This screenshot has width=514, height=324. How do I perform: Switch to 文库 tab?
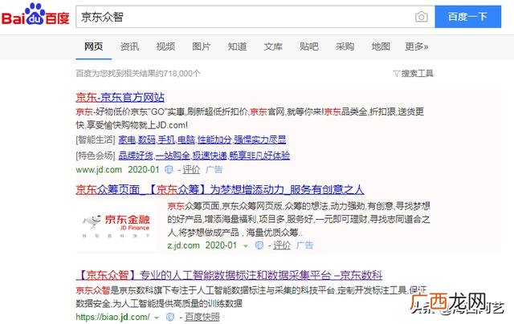coord(273,47)
